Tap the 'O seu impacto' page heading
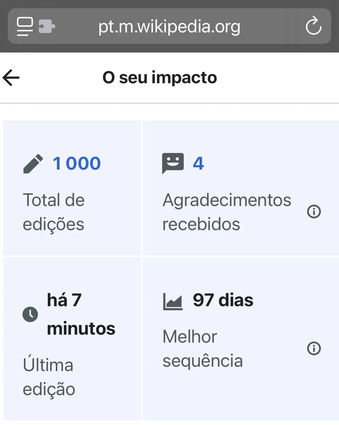The width and height of the screenshot is (339, 425). (160, 77)
